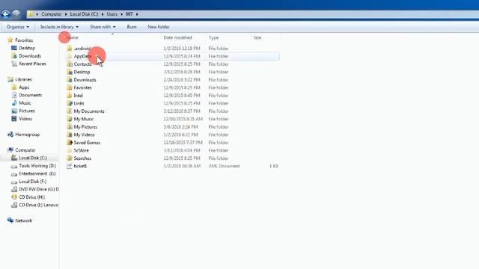Click the Forward navigation arrow button
This screenshot has height=269, width=479.
16,14
